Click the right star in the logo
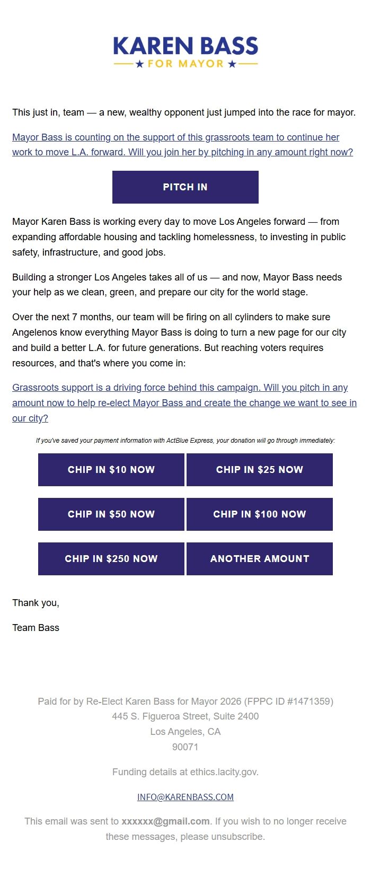 (232, 64)
